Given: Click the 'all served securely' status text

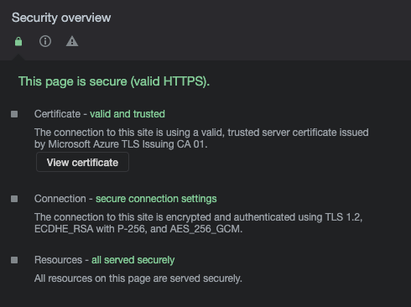Looking at the screenshot, I should [x=133, y=260].
